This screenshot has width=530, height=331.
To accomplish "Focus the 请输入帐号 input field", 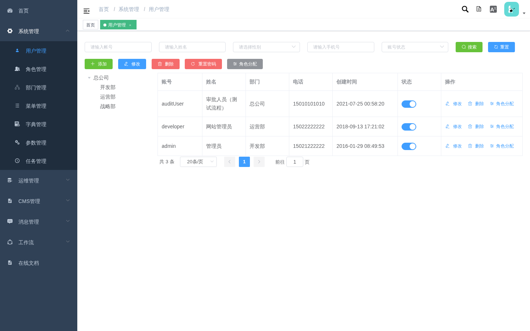I will click(118, 47).
